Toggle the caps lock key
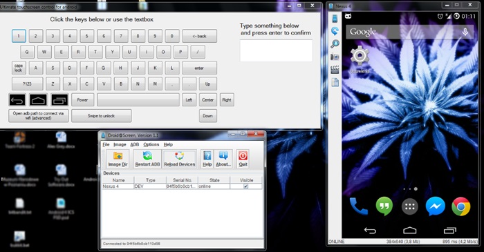 [19, 68]
